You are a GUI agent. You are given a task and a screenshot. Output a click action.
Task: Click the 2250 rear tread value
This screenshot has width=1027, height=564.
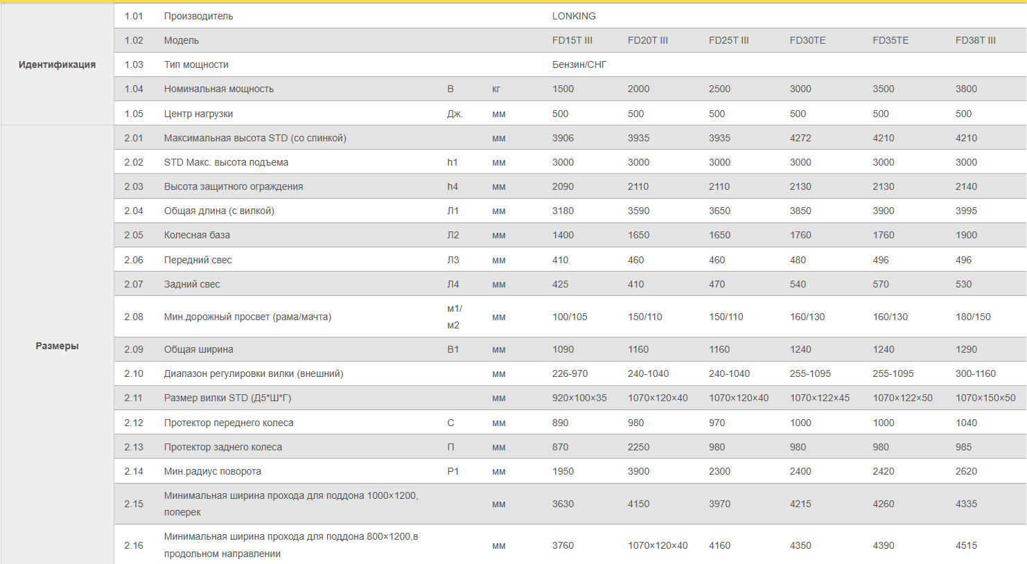point(638,447)
